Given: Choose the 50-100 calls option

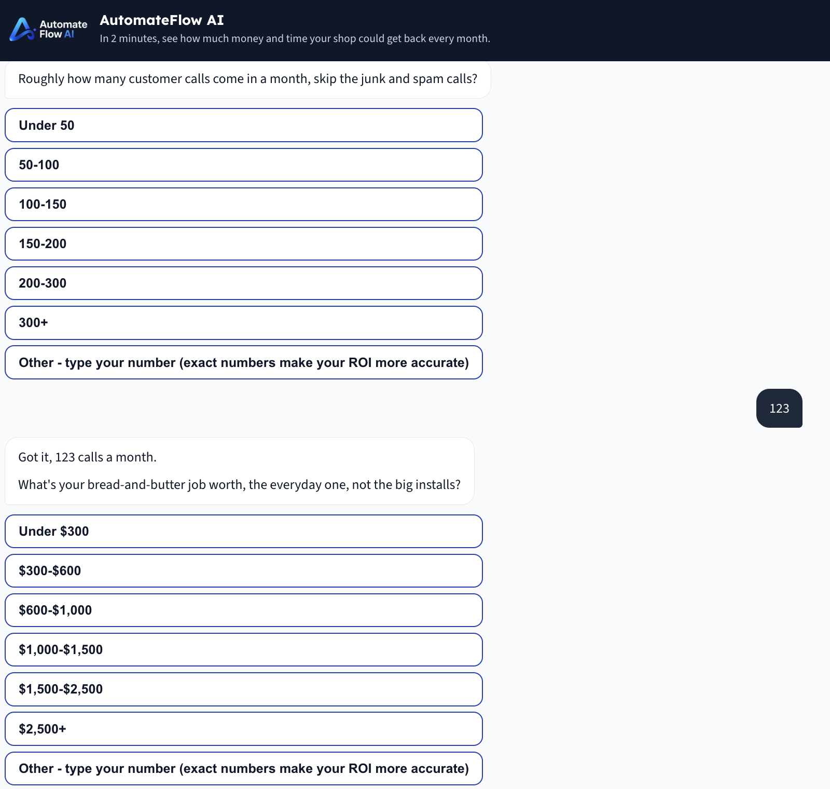Looking at the screenshot, I should pyautogui.click(x=244, y=165).
